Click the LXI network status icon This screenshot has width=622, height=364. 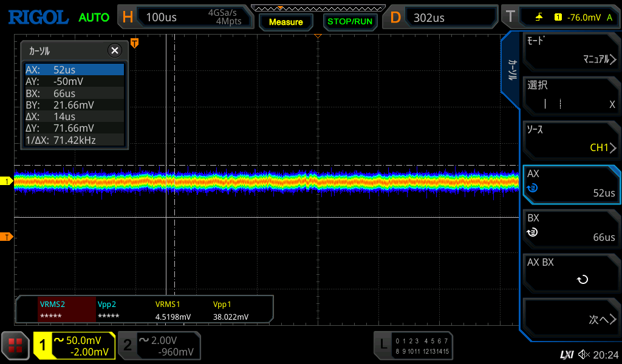[566, 354]
